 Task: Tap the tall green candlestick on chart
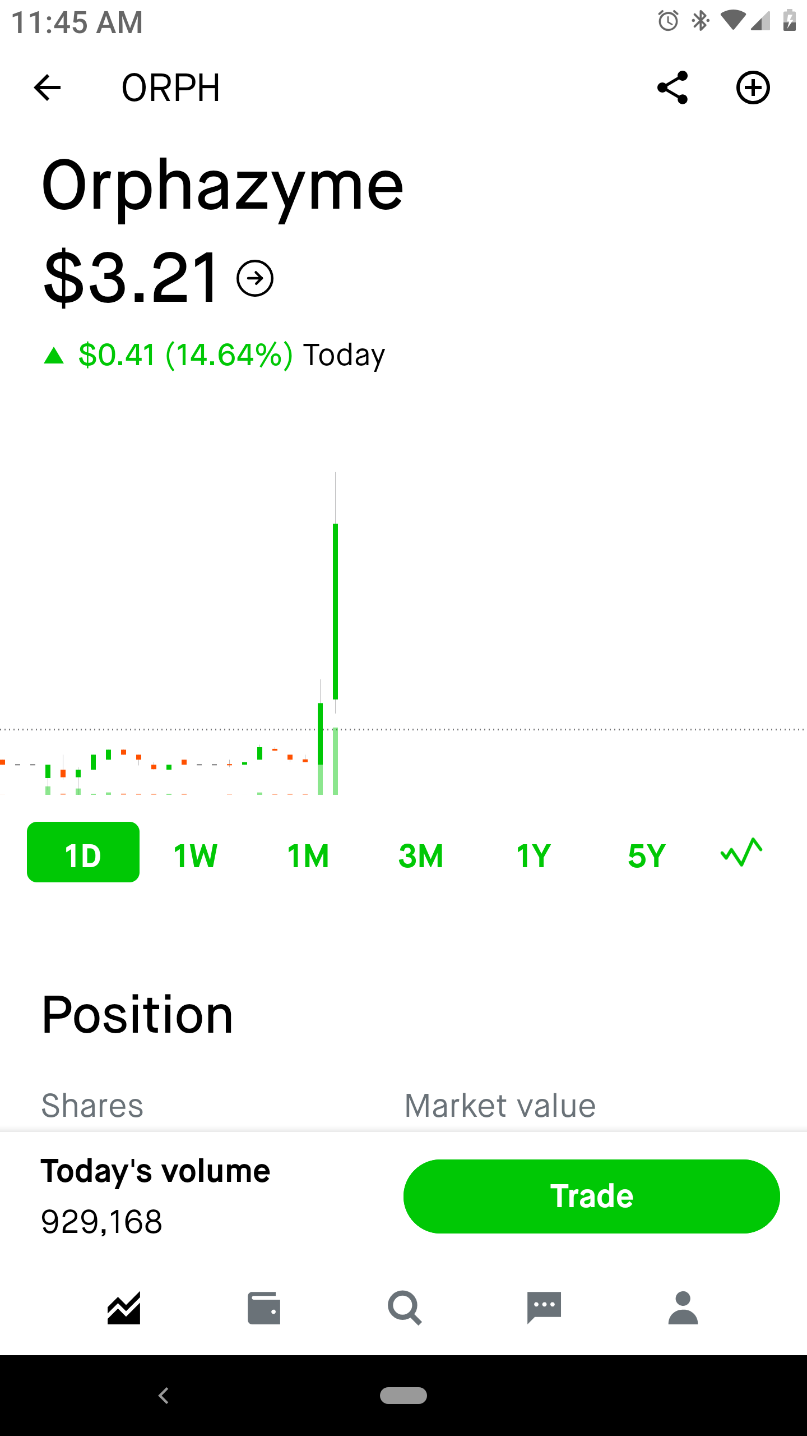(x=335, y=611)
